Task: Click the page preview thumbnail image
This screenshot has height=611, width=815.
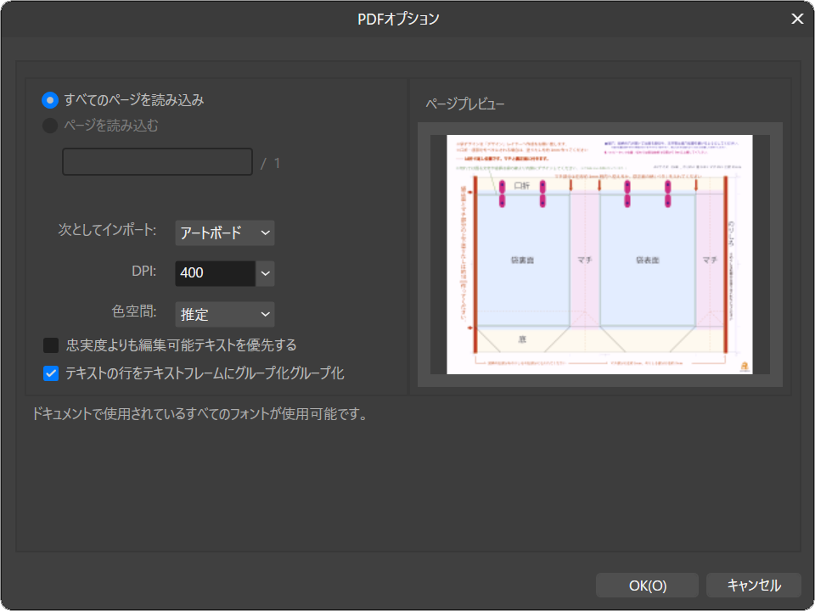Action: coord(599,255)
